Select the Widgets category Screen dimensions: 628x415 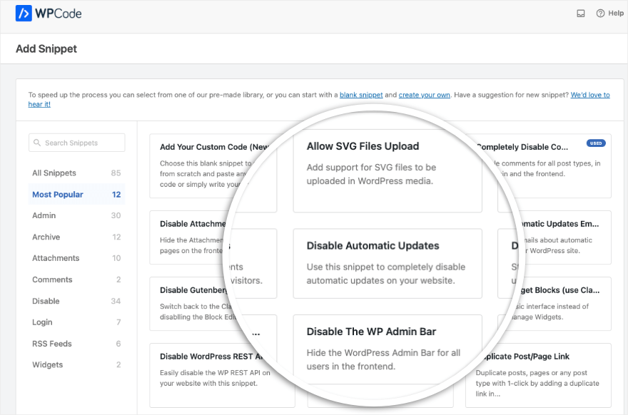pyautogui.click(x=76, y=364)
